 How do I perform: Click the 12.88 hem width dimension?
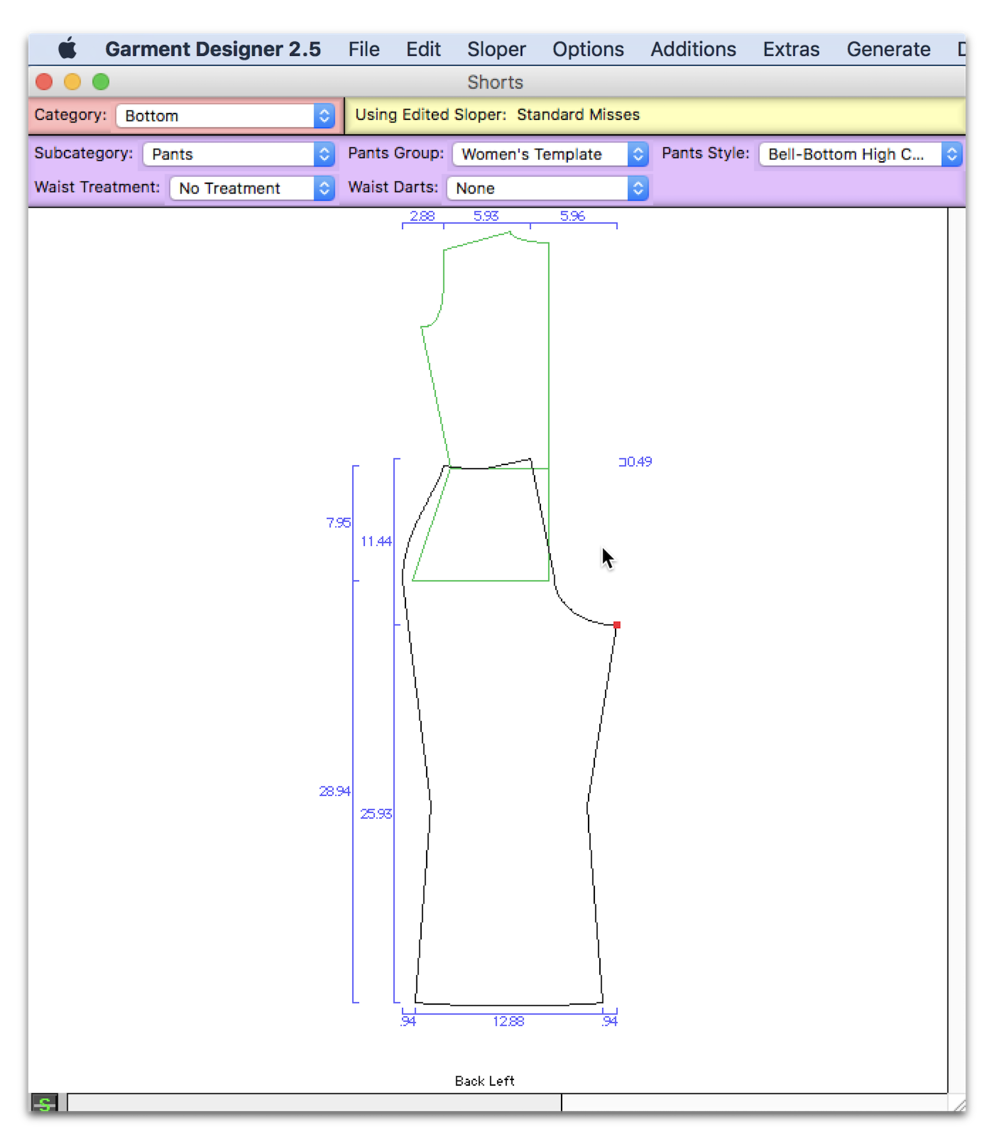click(x=508, y=1021)
